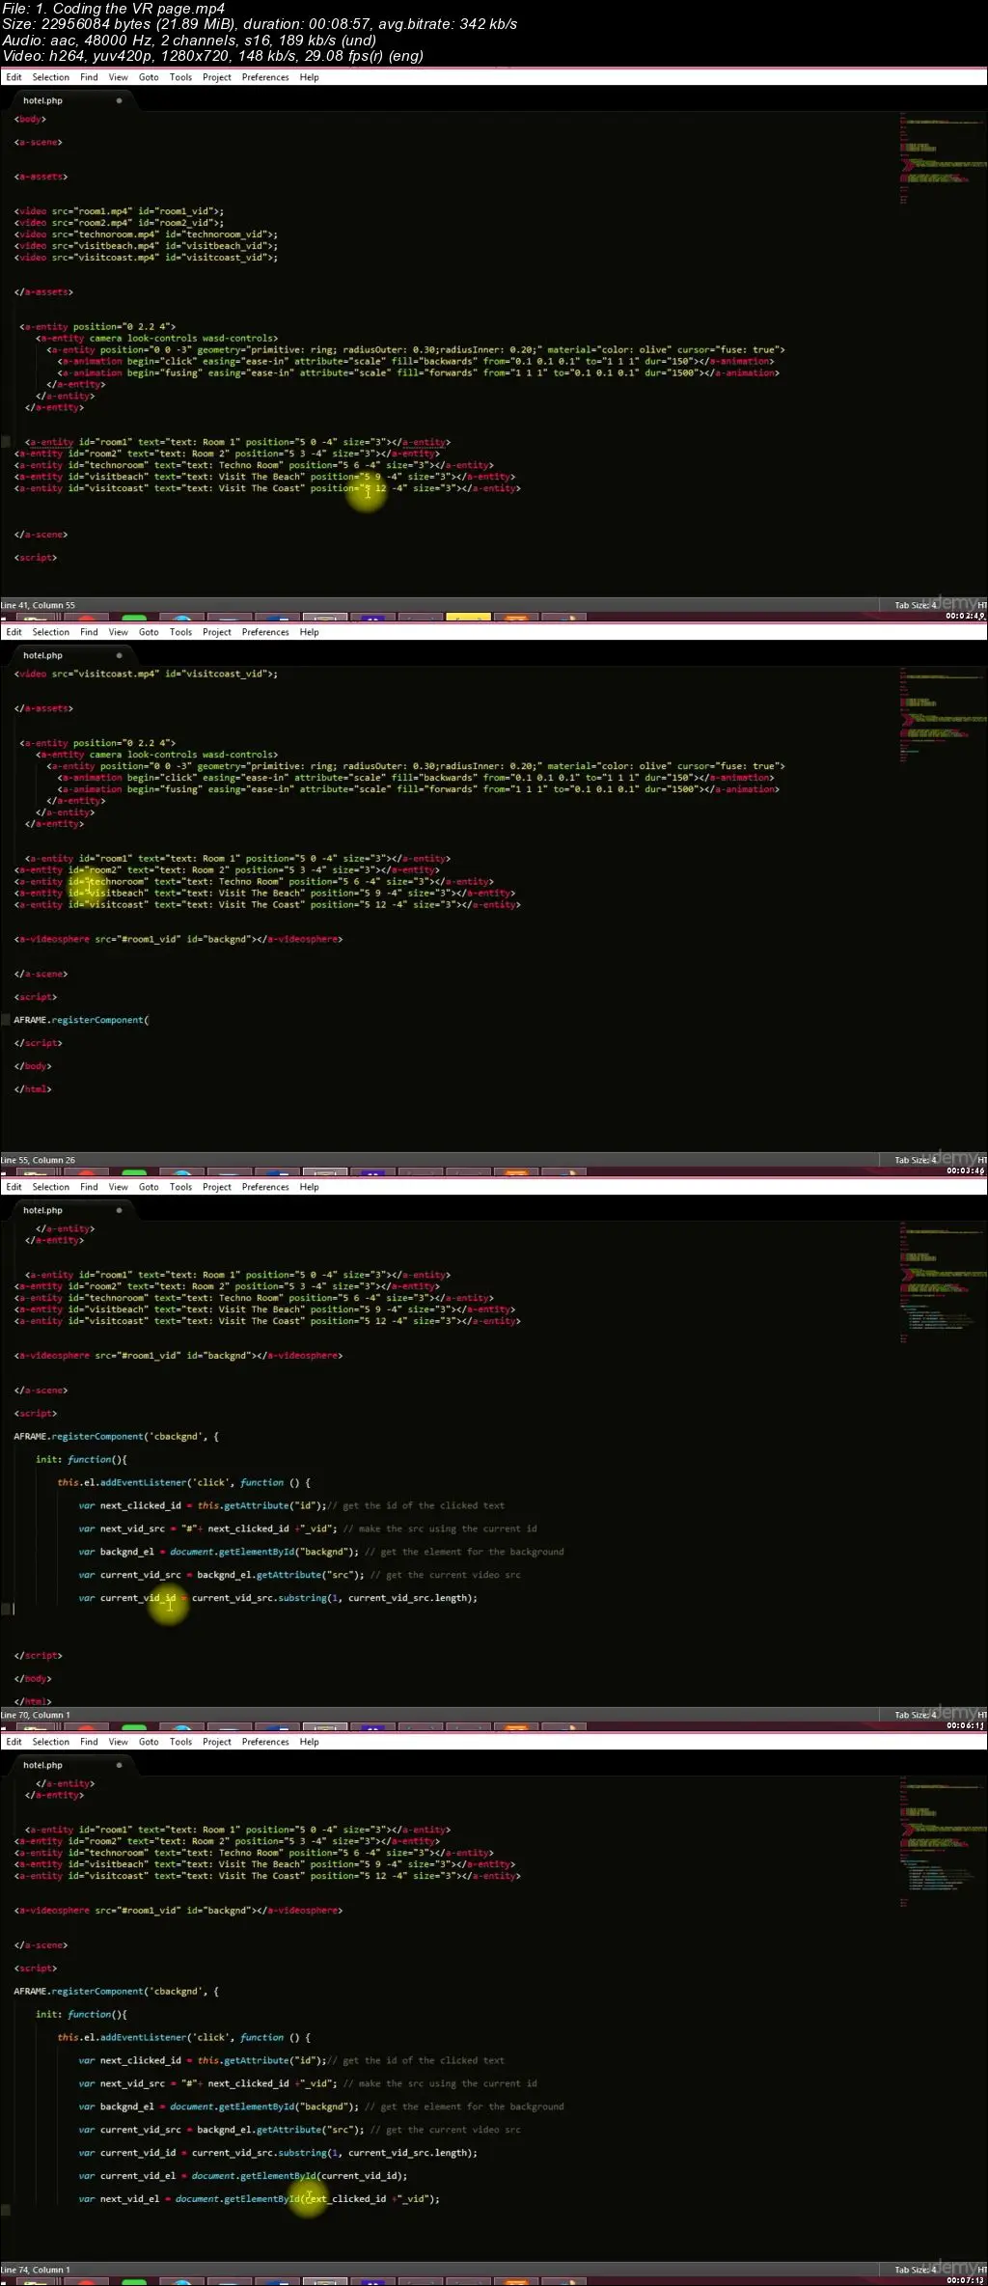Click empty 'AFRAME.registerComponent(' line
Image resolution: width=988 pixels, height=2286 pixels.
[x=81, y=1020]
